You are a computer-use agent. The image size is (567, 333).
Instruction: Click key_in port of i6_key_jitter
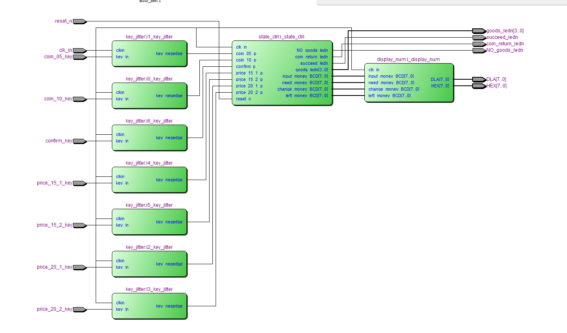(x=122, y=141)
